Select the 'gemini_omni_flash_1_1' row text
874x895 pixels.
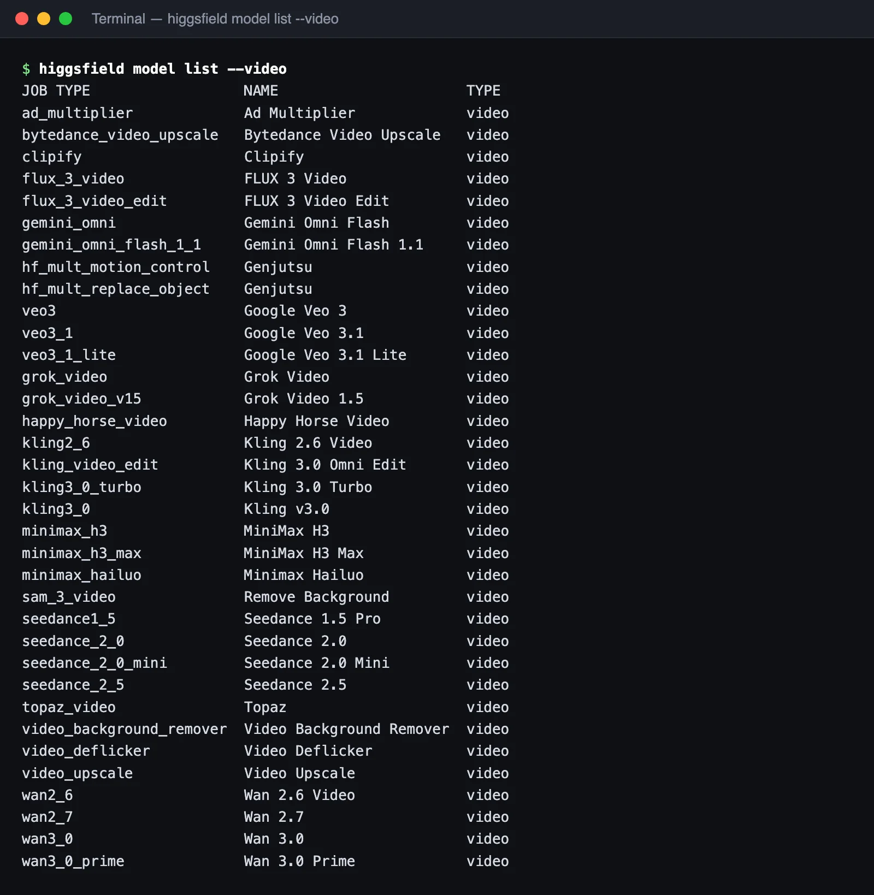(111, 245)
